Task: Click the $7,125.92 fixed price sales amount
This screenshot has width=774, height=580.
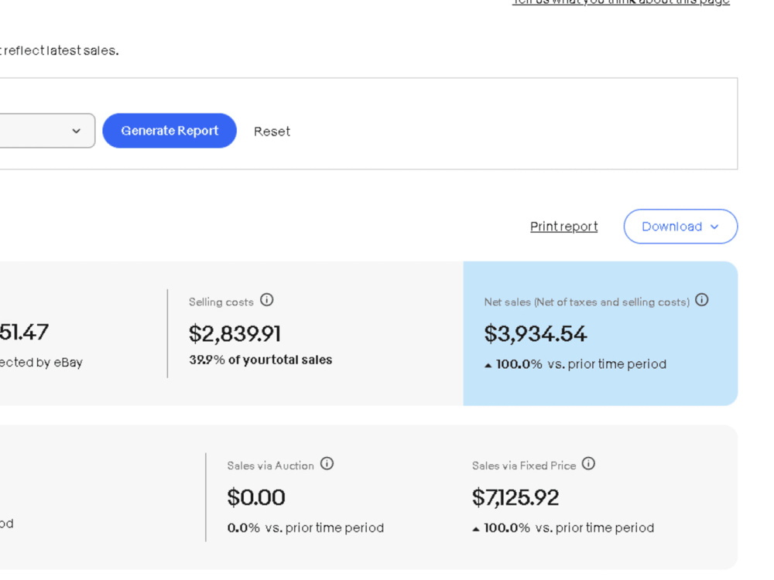Action: [515, 497]
